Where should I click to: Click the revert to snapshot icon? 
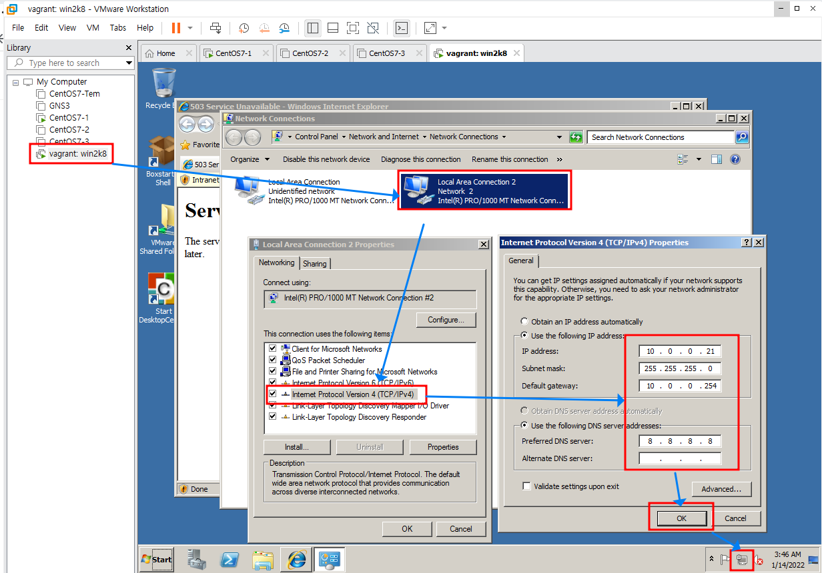point(264,28)
